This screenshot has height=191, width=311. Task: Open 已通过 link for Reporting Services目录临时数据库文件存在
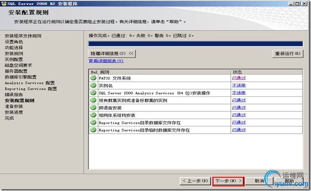click(239, 130)
